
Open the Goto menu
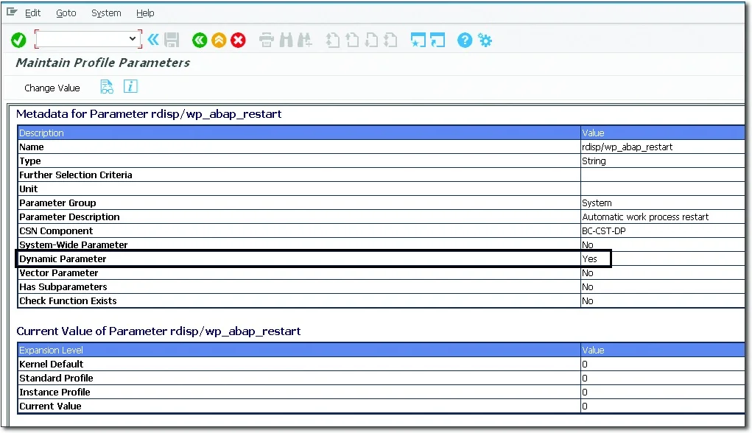tap(66, 13)
